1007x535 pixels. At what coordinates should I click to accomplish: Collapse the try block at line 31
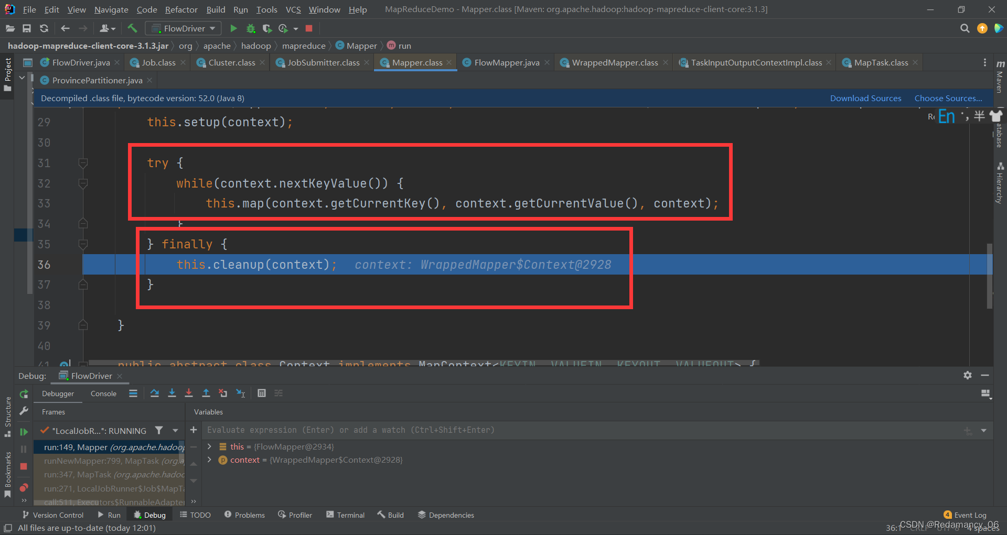tap(83, 163)
